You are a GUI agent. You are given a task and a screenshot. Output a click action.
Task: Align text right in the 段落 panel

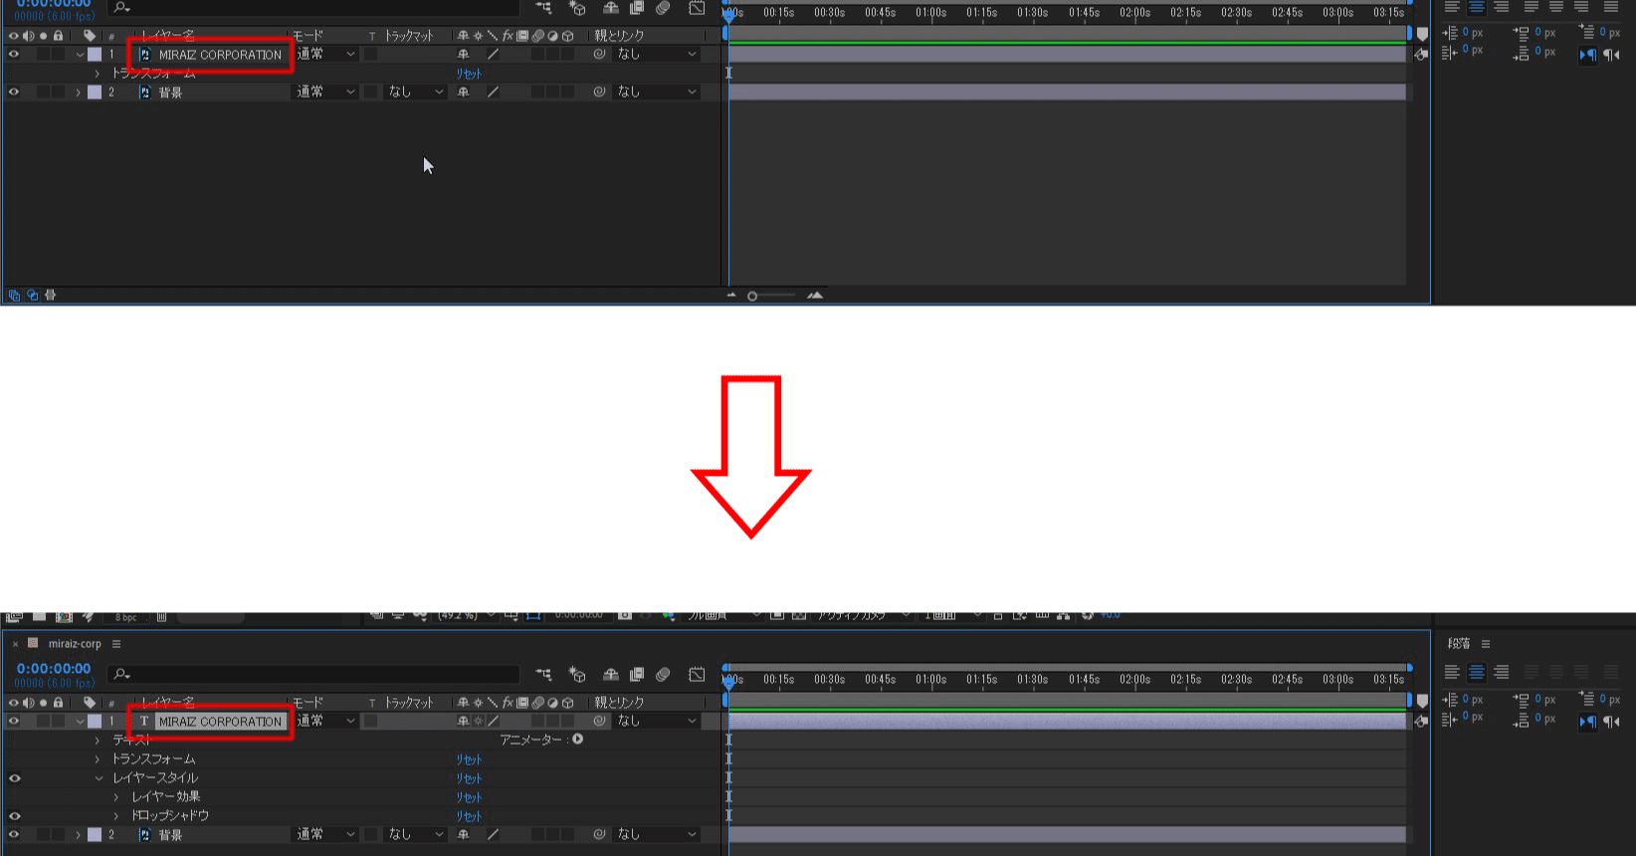coord(1502,673)
